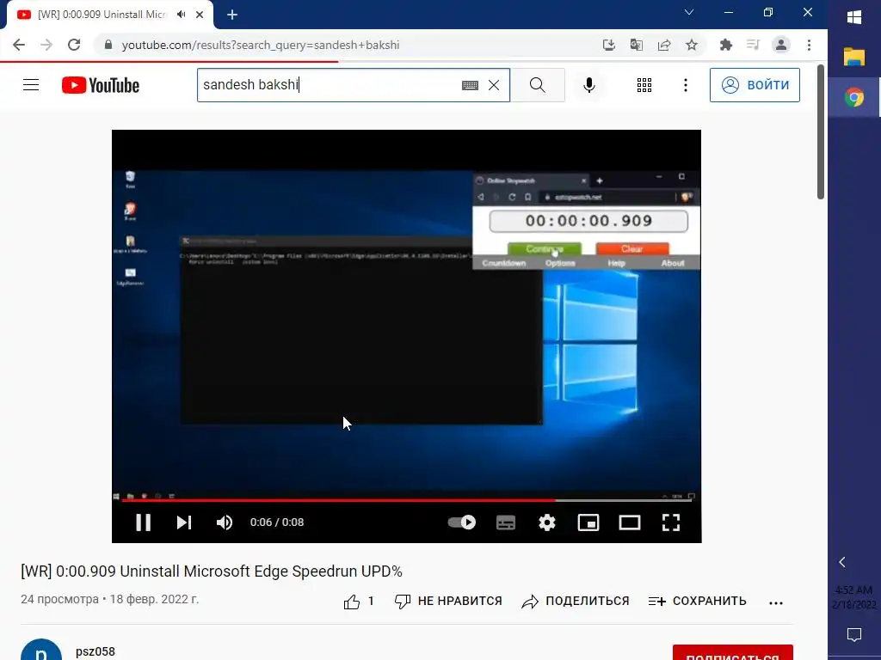
Task: Bookmark this page with the star
Action: click(692, 45)
